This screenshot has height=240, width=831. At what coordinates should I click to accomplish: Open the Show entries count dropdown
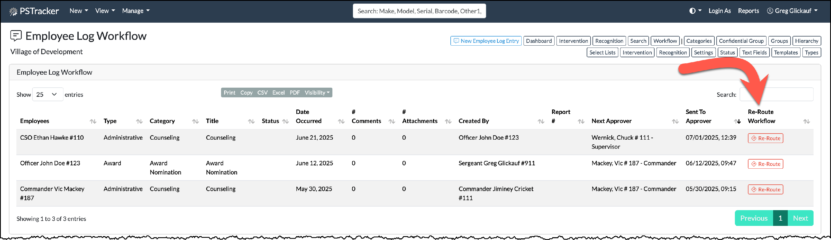coord(47,94)
